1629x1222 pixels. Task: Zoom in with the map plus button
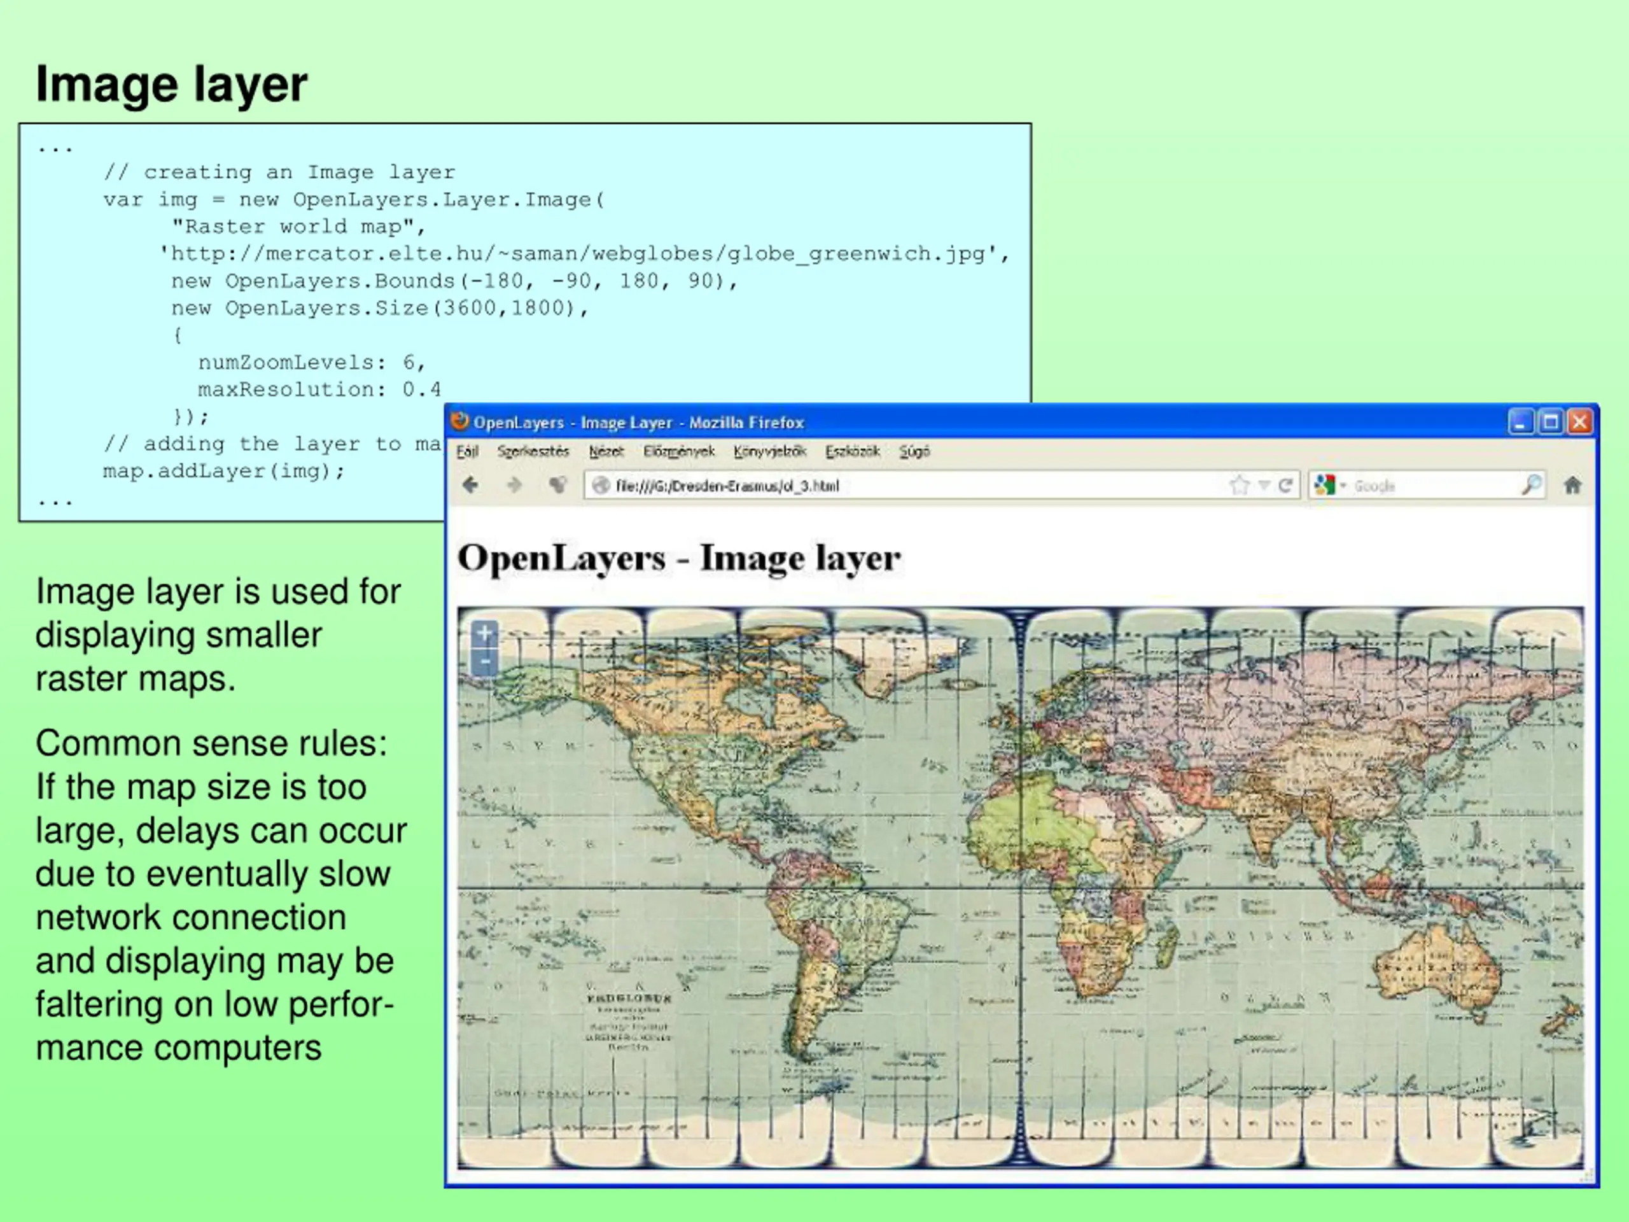485,633
